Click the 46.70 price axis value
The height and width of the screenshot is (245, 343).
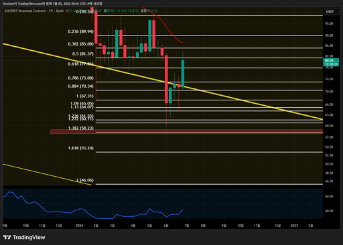(329, 181)
